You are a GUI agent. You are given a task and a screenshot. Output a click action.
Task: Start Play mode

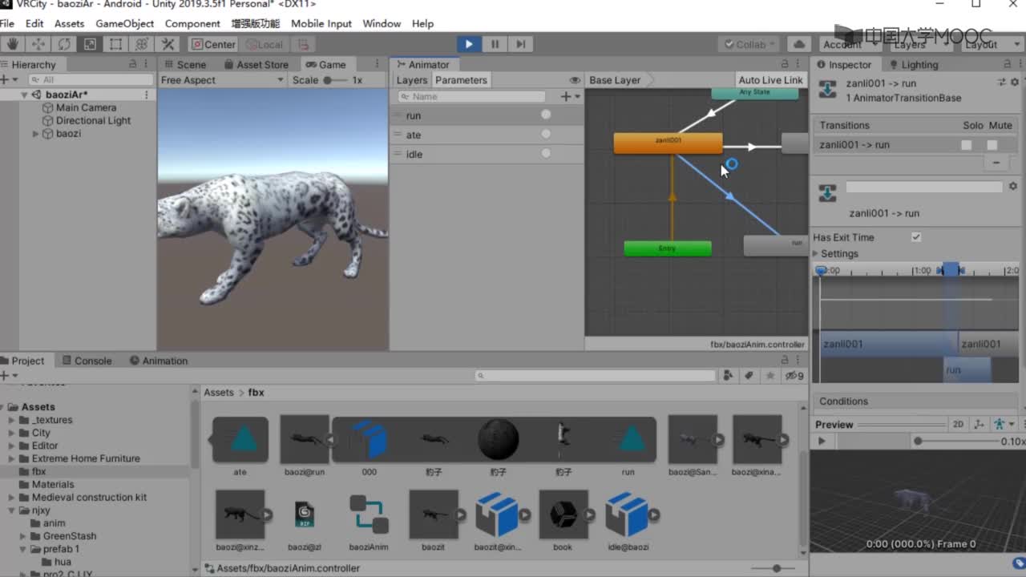click(469, 44)
